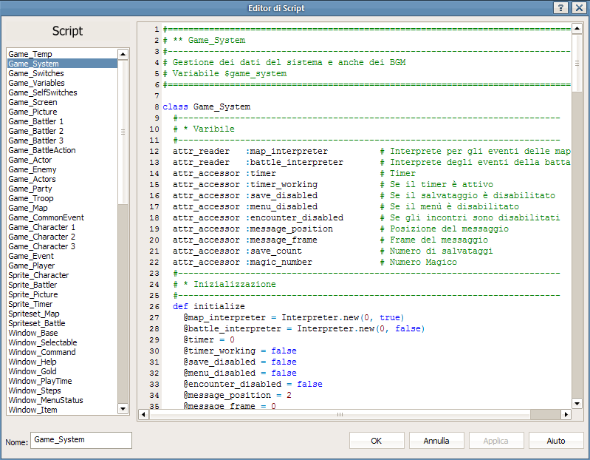Select Game_Enemy in the list
Viewport: 590px width, 460px height.
click(x=63, y=169)
